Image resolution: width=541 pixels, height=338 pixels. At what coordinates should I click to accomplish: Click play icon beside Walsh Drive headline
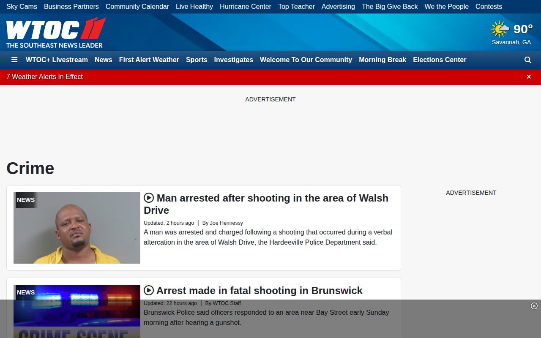(x=149, y=198)
